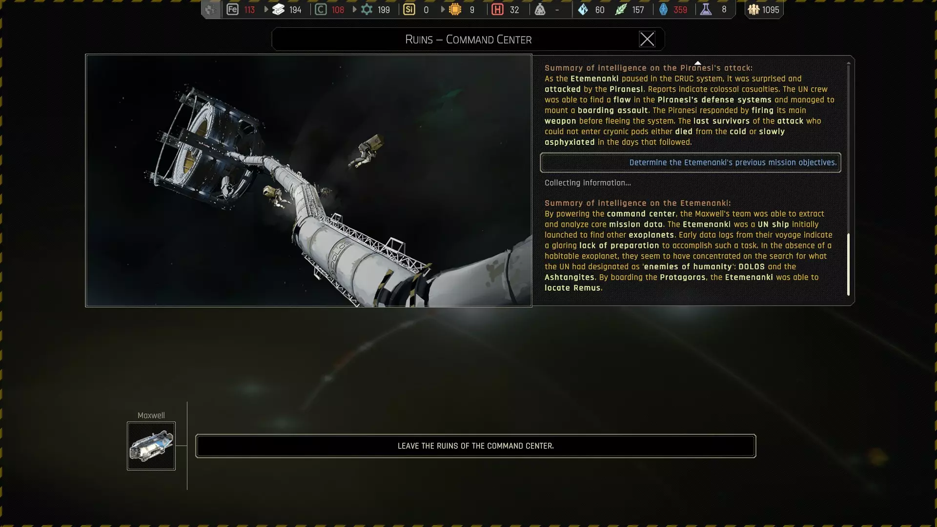This screenshot has height=527, width=937.
Task: Click 'Leave the ruins of the command center'
Action: click(475, 446)
